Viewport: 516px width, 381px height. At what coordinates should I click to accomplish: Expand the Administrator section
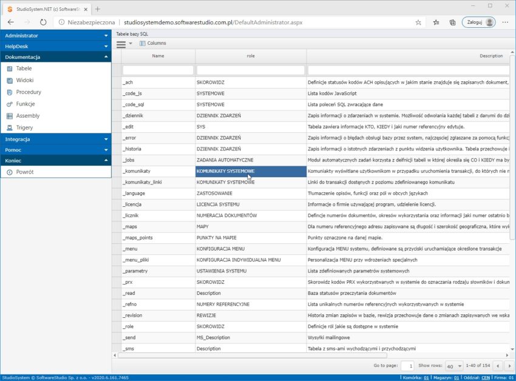point(55,36)
